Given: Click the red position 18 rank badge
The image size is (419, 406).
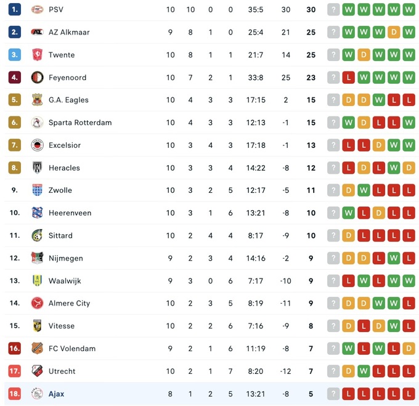Looking at the screenshot, I should click(x=15, y=394).
